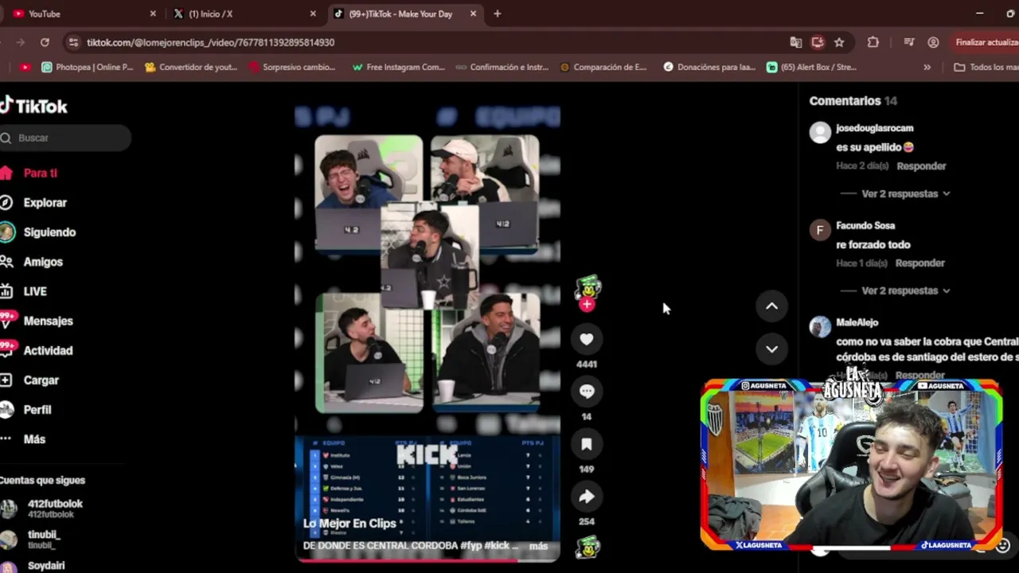Go to the next video with down chevron

click(x=771, y=349)
